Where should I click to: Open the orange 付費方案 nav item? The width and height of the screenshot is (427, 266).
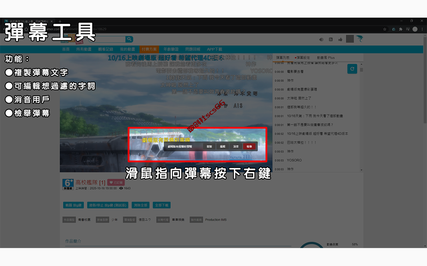click(x=149, y=49)
